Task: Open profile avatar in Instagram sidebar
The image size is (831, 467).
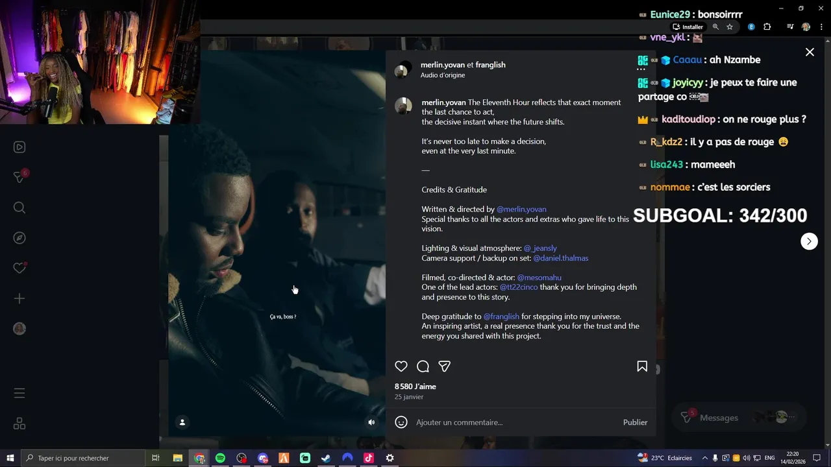Action: (19, 329)
